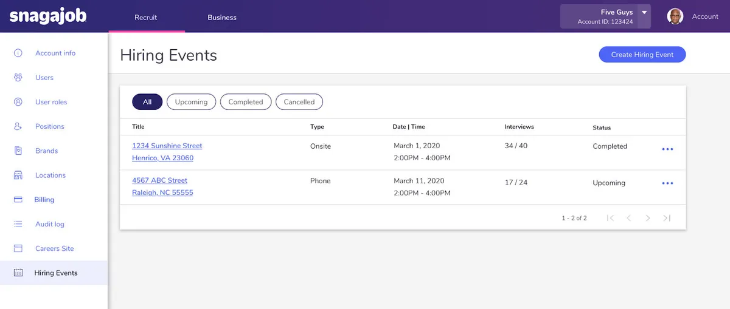Select the Upcoming filter pill
Screen dimensions: 730x309
click(191, 102)
